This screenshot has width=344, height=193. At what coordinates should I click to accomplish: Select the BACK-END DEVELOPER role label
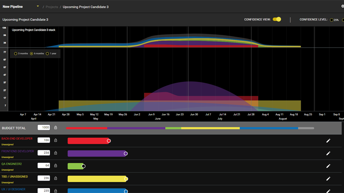pos(17,139)
